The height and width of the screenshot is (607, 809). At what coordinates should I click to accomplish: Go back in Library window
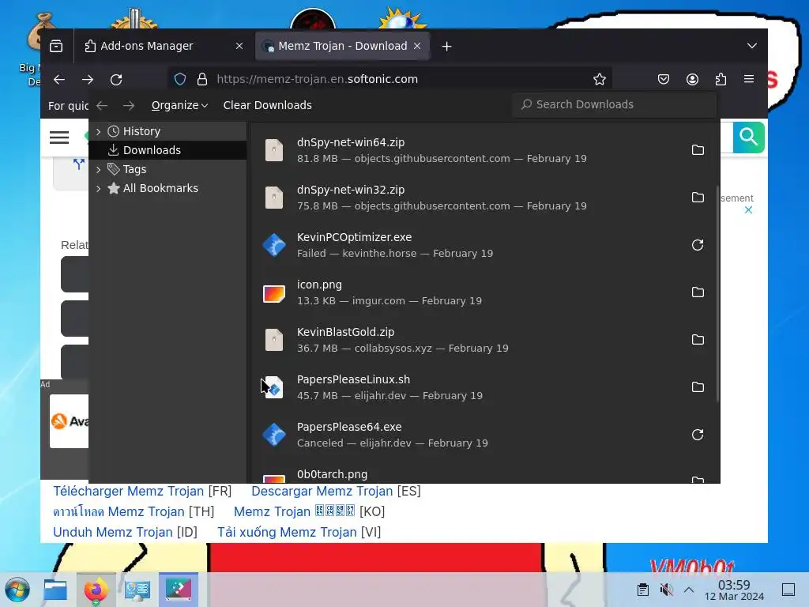click(102, 105)
